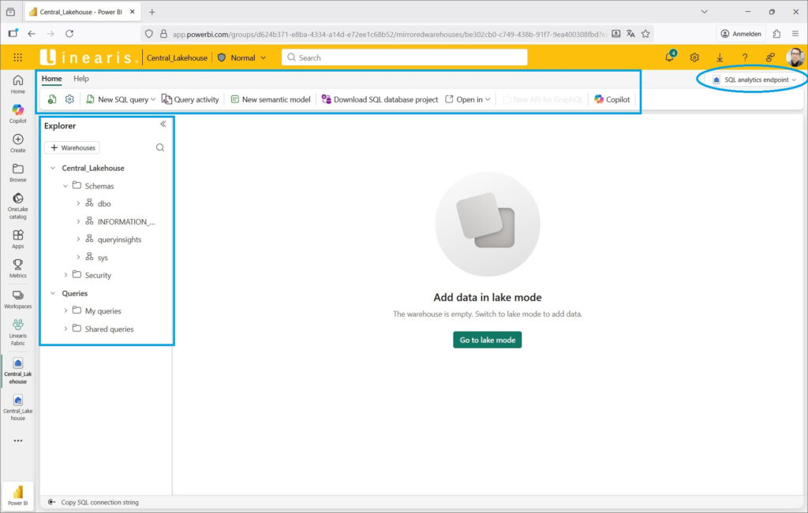Open settings gear in the Home toolbar
This screenshot has height=513, width=808.
coord(69,99)
